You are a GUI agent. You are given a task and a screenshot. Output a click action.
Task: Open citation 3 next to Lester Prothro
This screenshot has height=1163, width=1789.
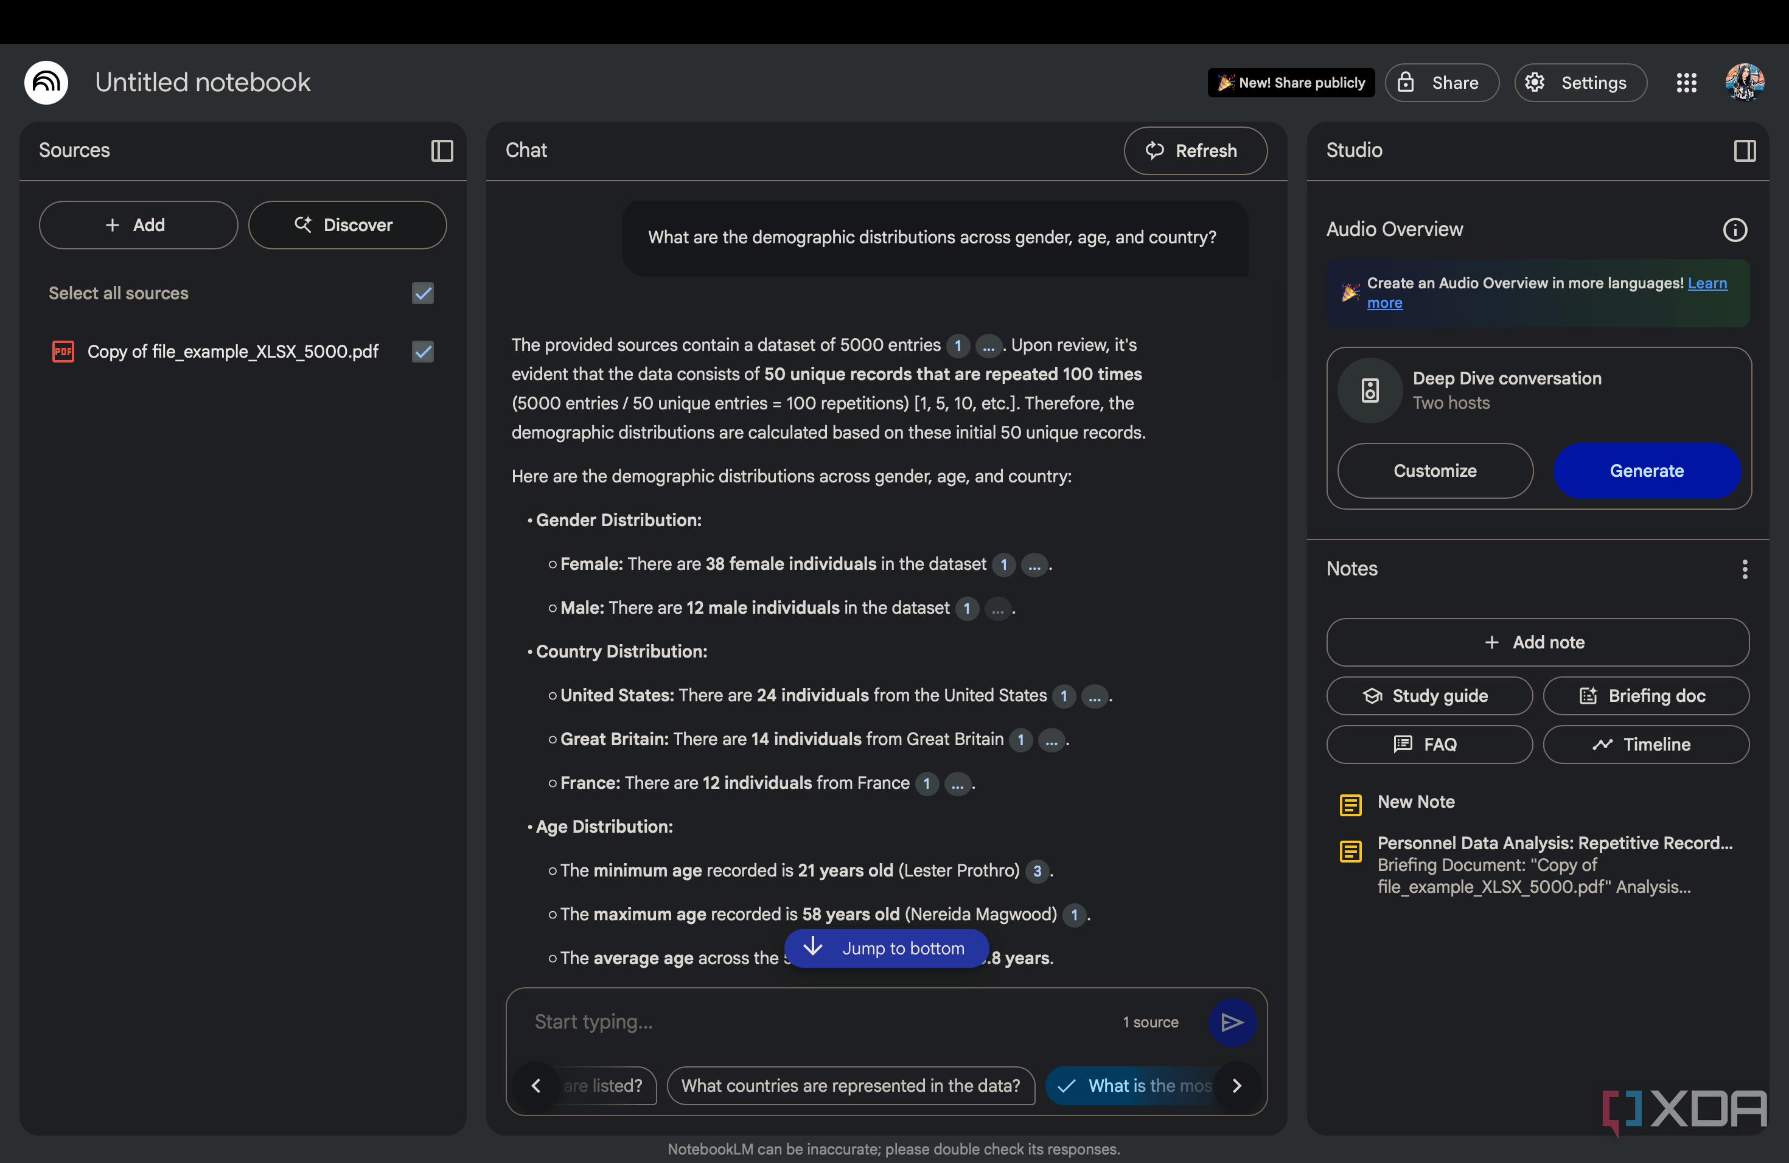tap(1037, 871)
